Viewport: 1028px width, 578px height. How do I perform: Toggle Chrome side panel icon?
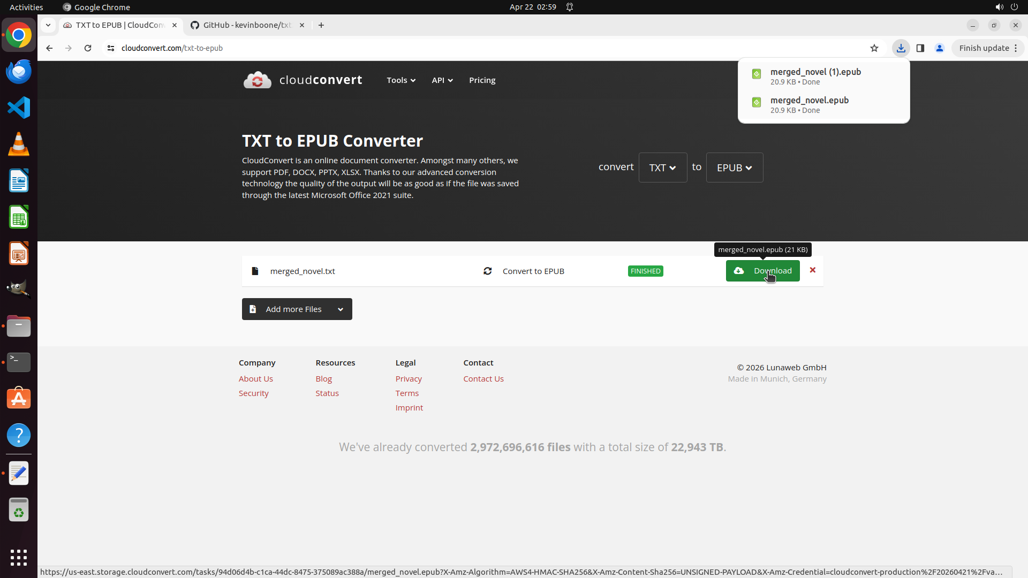tap(920, 48)
